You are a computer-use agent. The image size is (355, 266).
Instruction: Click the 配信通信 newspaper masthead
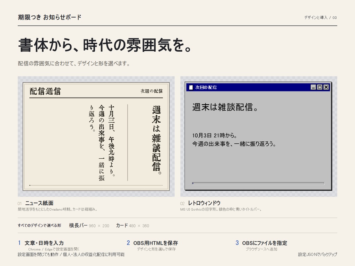(x=45, y=91)
